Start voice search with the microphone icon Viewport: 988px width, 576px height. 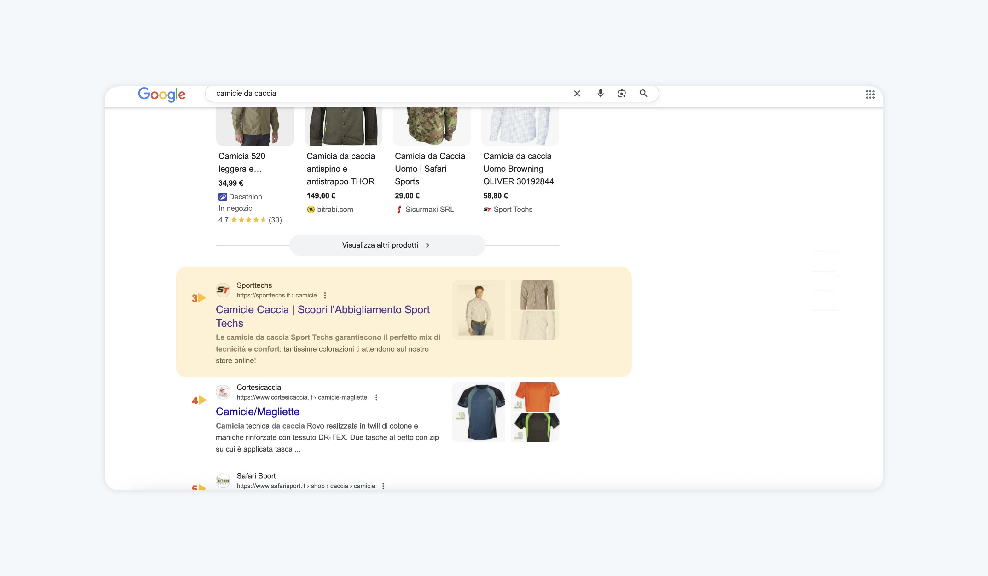(600, 94)
